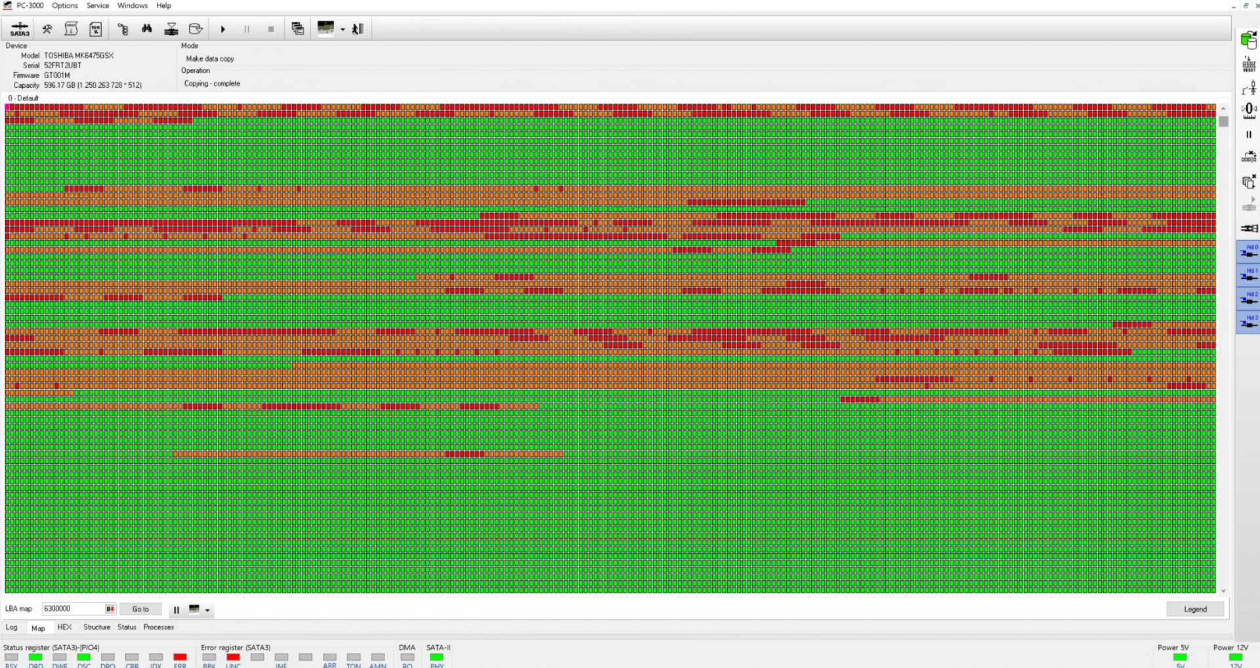Open the Legend button
Viewport: 1260px width, 668px height.
click(1195, 609)
